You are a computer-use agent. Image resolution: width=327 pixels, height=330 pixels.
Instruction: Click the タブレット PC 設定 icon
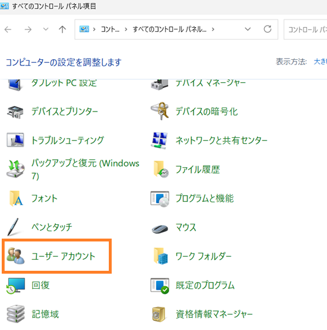tap(15, 85)
